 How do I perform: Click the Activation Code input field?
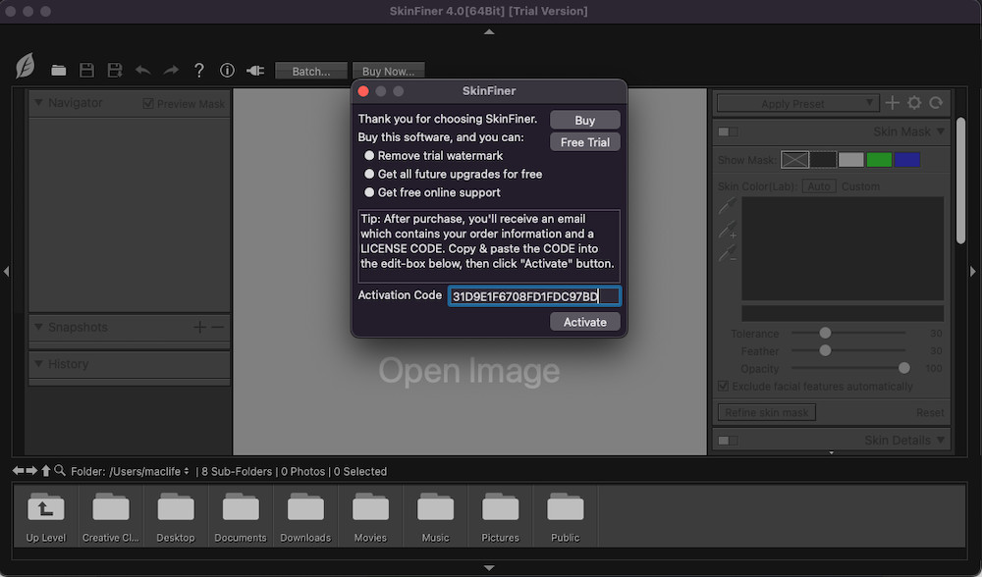pyautogui.click(x=534, y=296)
